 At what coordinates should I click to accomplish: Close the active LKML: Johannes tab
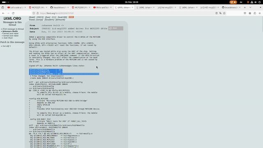[x=132, y=7]
